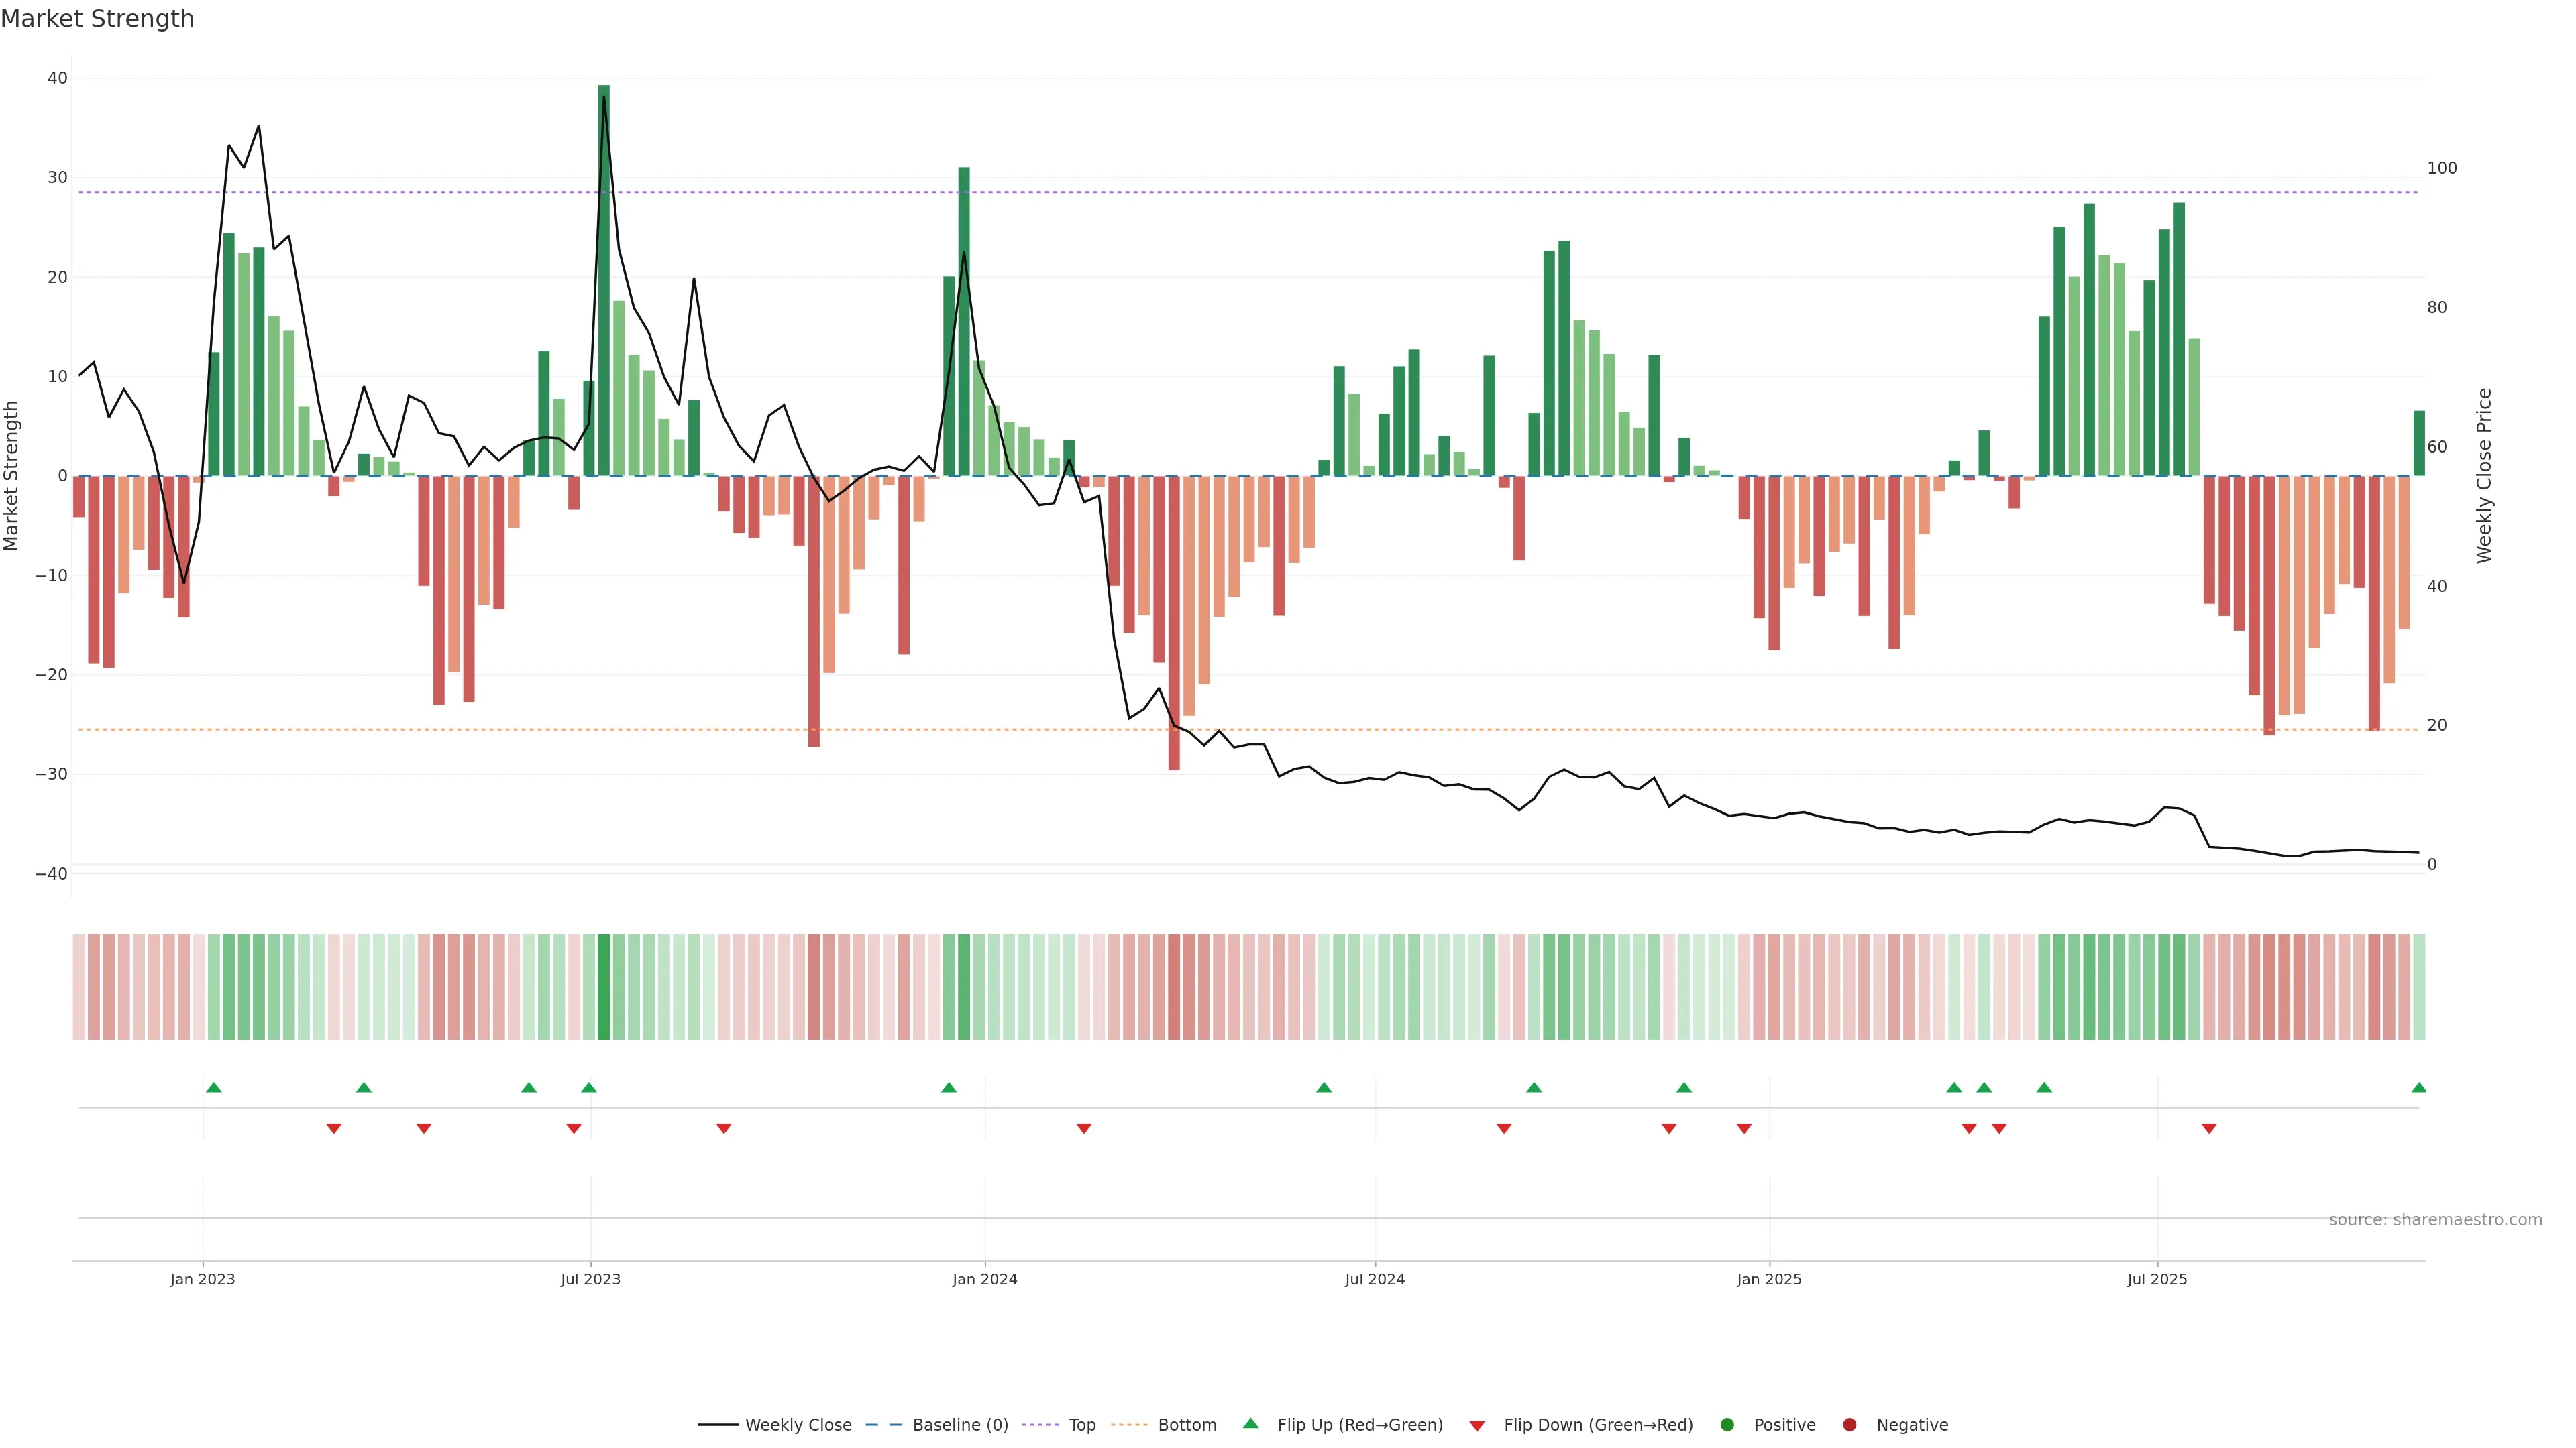
Task: Click the Weekly Close Price axis title
Action: [2484, 476]
